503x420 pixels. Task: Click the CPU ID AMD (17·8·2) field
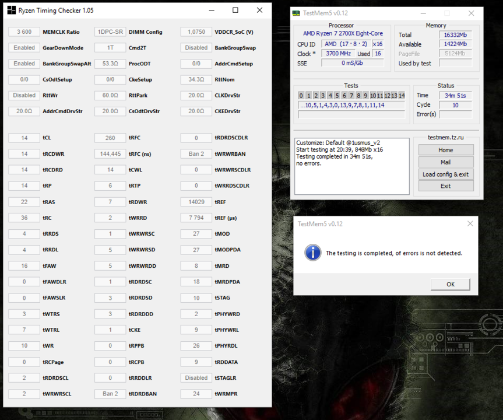pyautogui.click(x=346, y=44)
